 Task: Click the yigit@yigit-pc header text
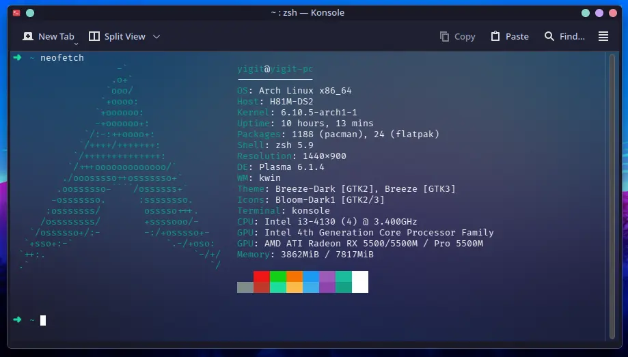[275, 69]
